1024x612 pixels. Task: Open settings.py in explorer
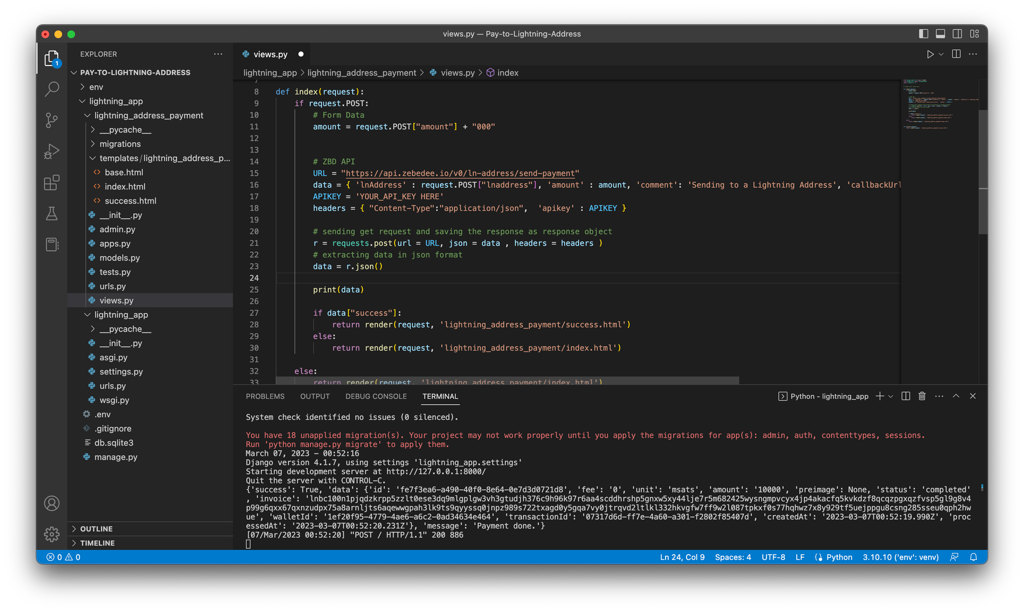[121, 371]
